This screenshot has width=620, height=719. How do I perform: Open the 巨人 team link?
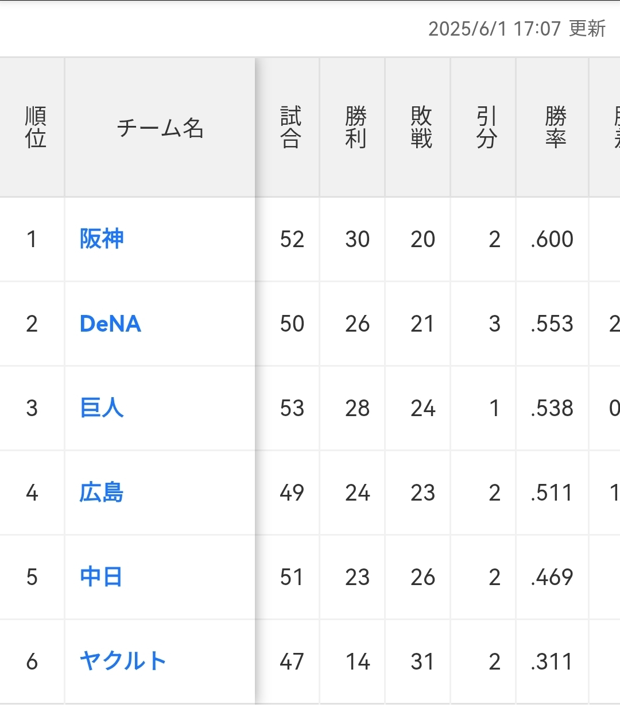[x=102, y=408]
